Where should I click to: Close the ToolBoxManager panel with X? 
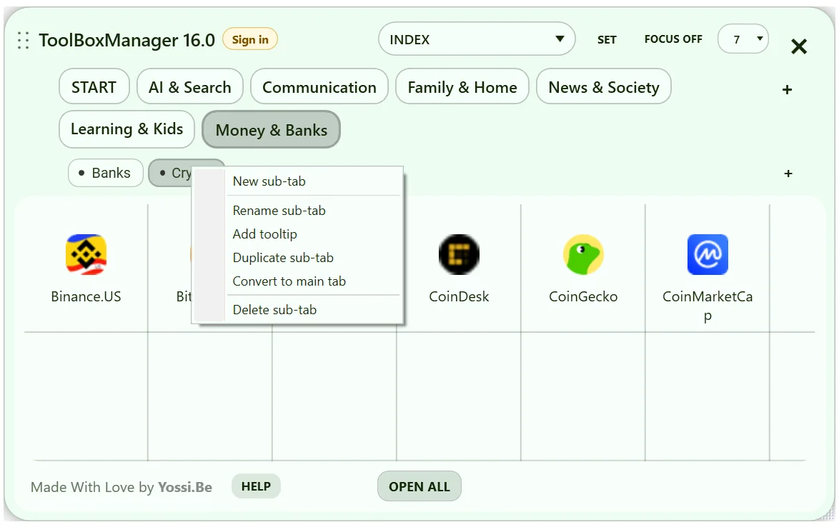[799, 46]
